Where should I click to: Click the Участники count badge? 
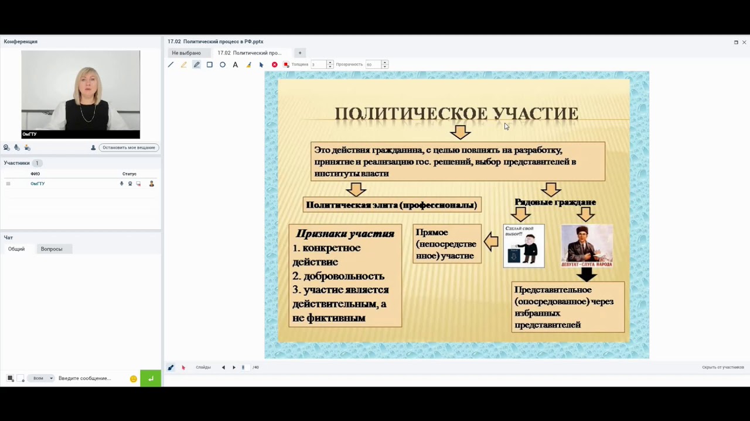[x=37, y=163]
